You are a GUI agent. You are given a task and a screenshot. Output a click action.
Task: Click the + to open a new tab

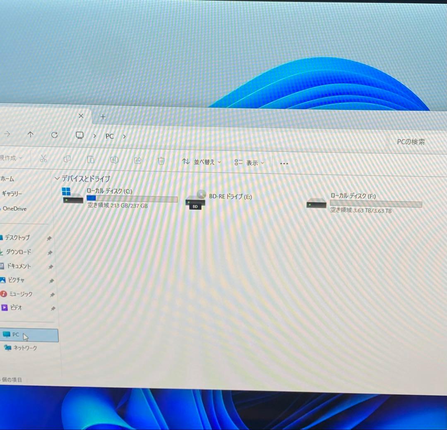point(103,117)
